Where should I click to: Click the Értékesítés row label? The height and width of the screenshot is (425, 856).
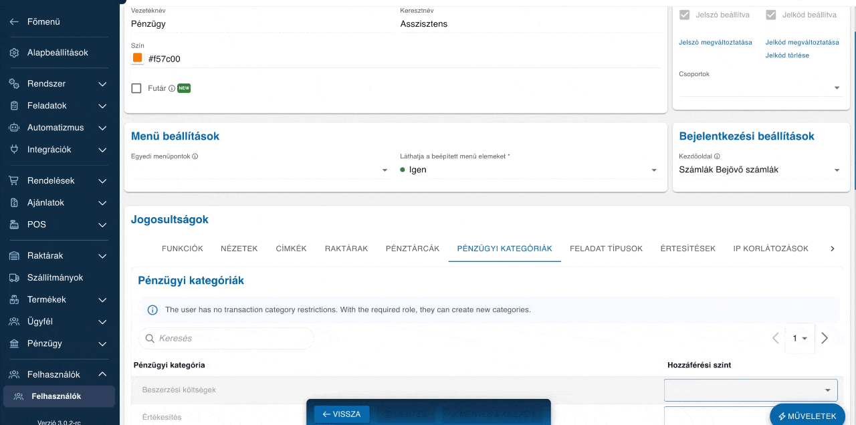point(162,417)
